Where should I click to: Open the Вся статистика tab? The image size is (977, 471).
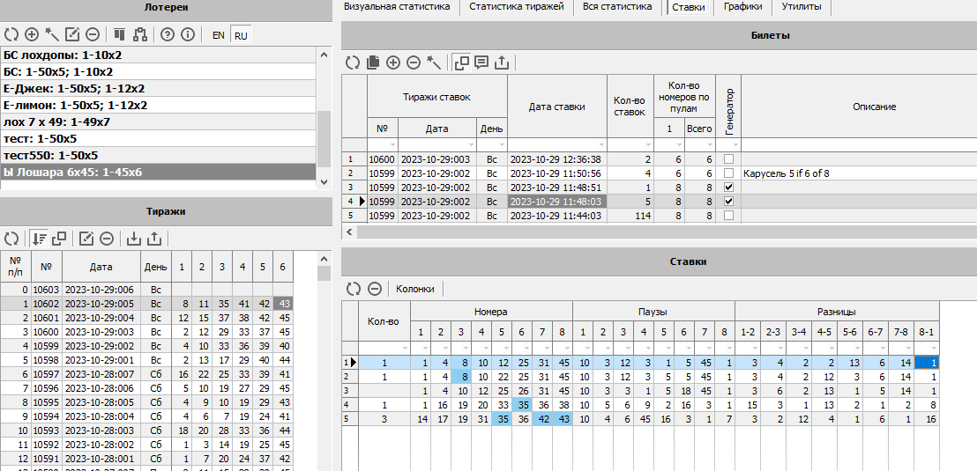pyautogui.click(x=617, y=7)
